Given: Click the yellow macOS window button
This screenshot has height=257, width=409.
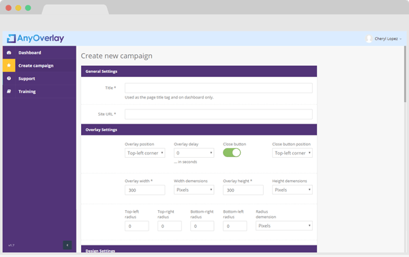Looking at the screenshot, I should point(18,7).
